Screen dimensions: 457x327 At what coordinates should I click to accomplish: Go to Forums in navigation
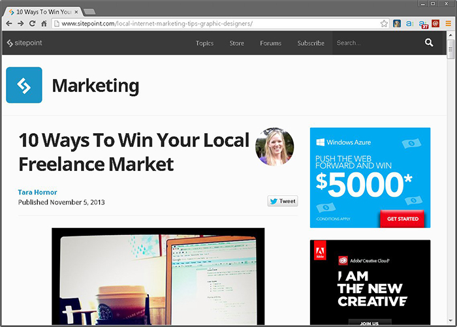[270, 43]
